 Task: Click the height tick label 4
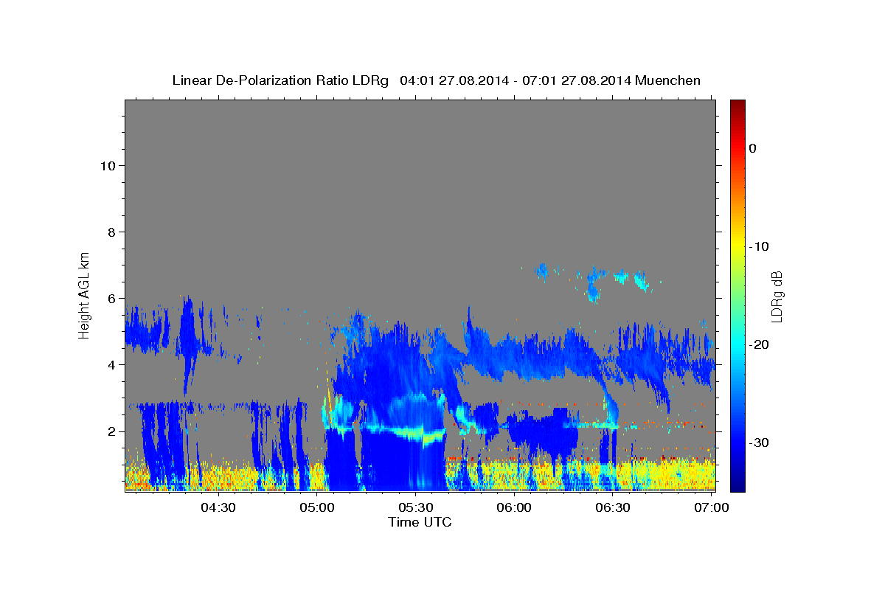pyautogui.click(x=112, y=365)
